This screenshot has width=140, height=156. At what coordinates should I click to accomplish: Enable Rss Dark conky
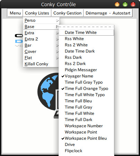[x=86, y=57]
